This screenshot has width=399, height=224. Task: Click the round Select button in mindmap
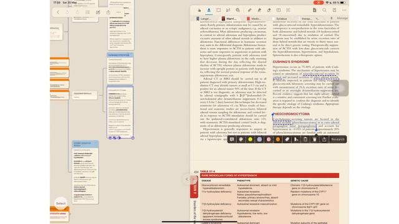point(61,203)
